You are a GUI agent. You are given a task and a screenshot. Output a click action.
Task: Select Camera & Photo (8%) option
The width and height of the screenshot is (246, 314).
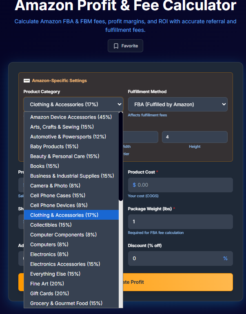pyautogui.click(x=71, y=186)
